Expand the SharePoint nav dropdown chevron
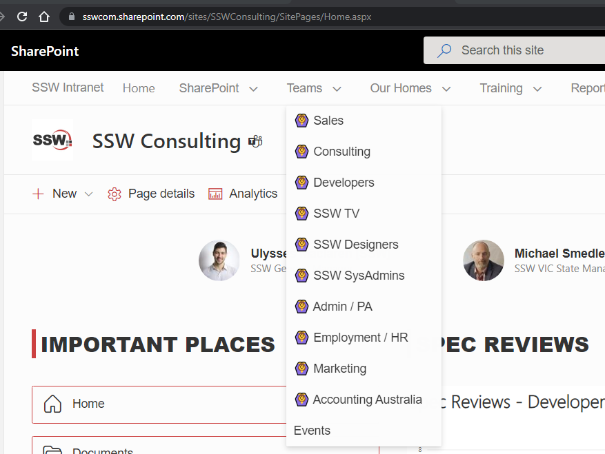Viewport: 605px width, 454px height. pos(253,89)
